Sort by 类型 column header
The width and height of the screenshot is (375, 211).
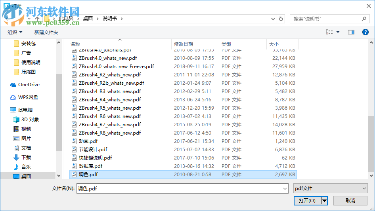(x=226, y=44)
